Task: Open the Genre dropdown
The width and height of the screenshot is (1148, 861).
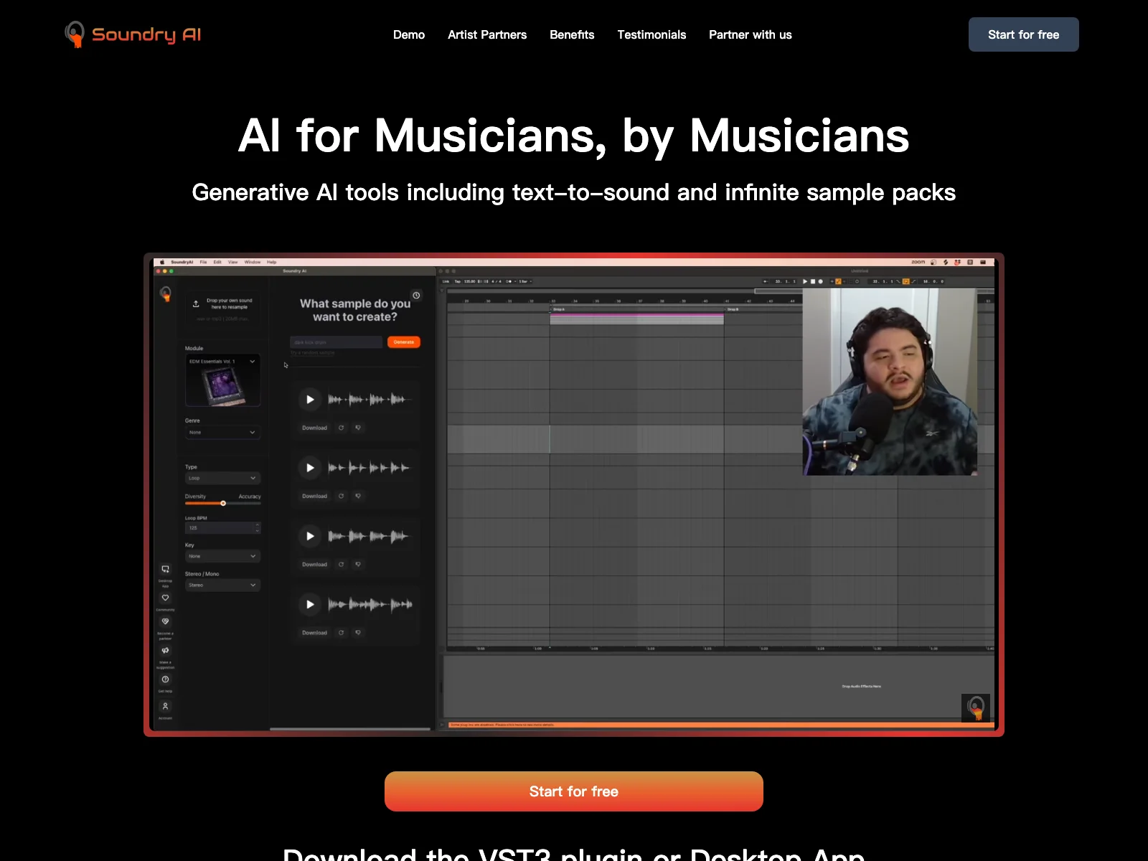Action: [222, 433]
